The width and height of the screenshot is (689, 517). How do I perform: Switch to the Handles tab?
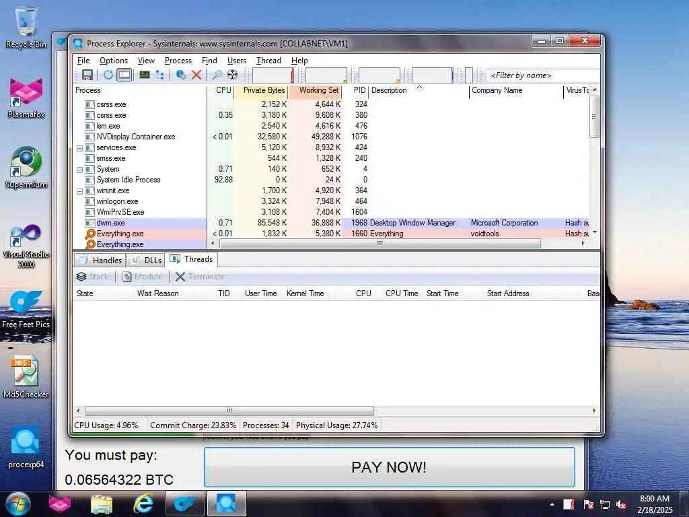click(x=100, y=261)
